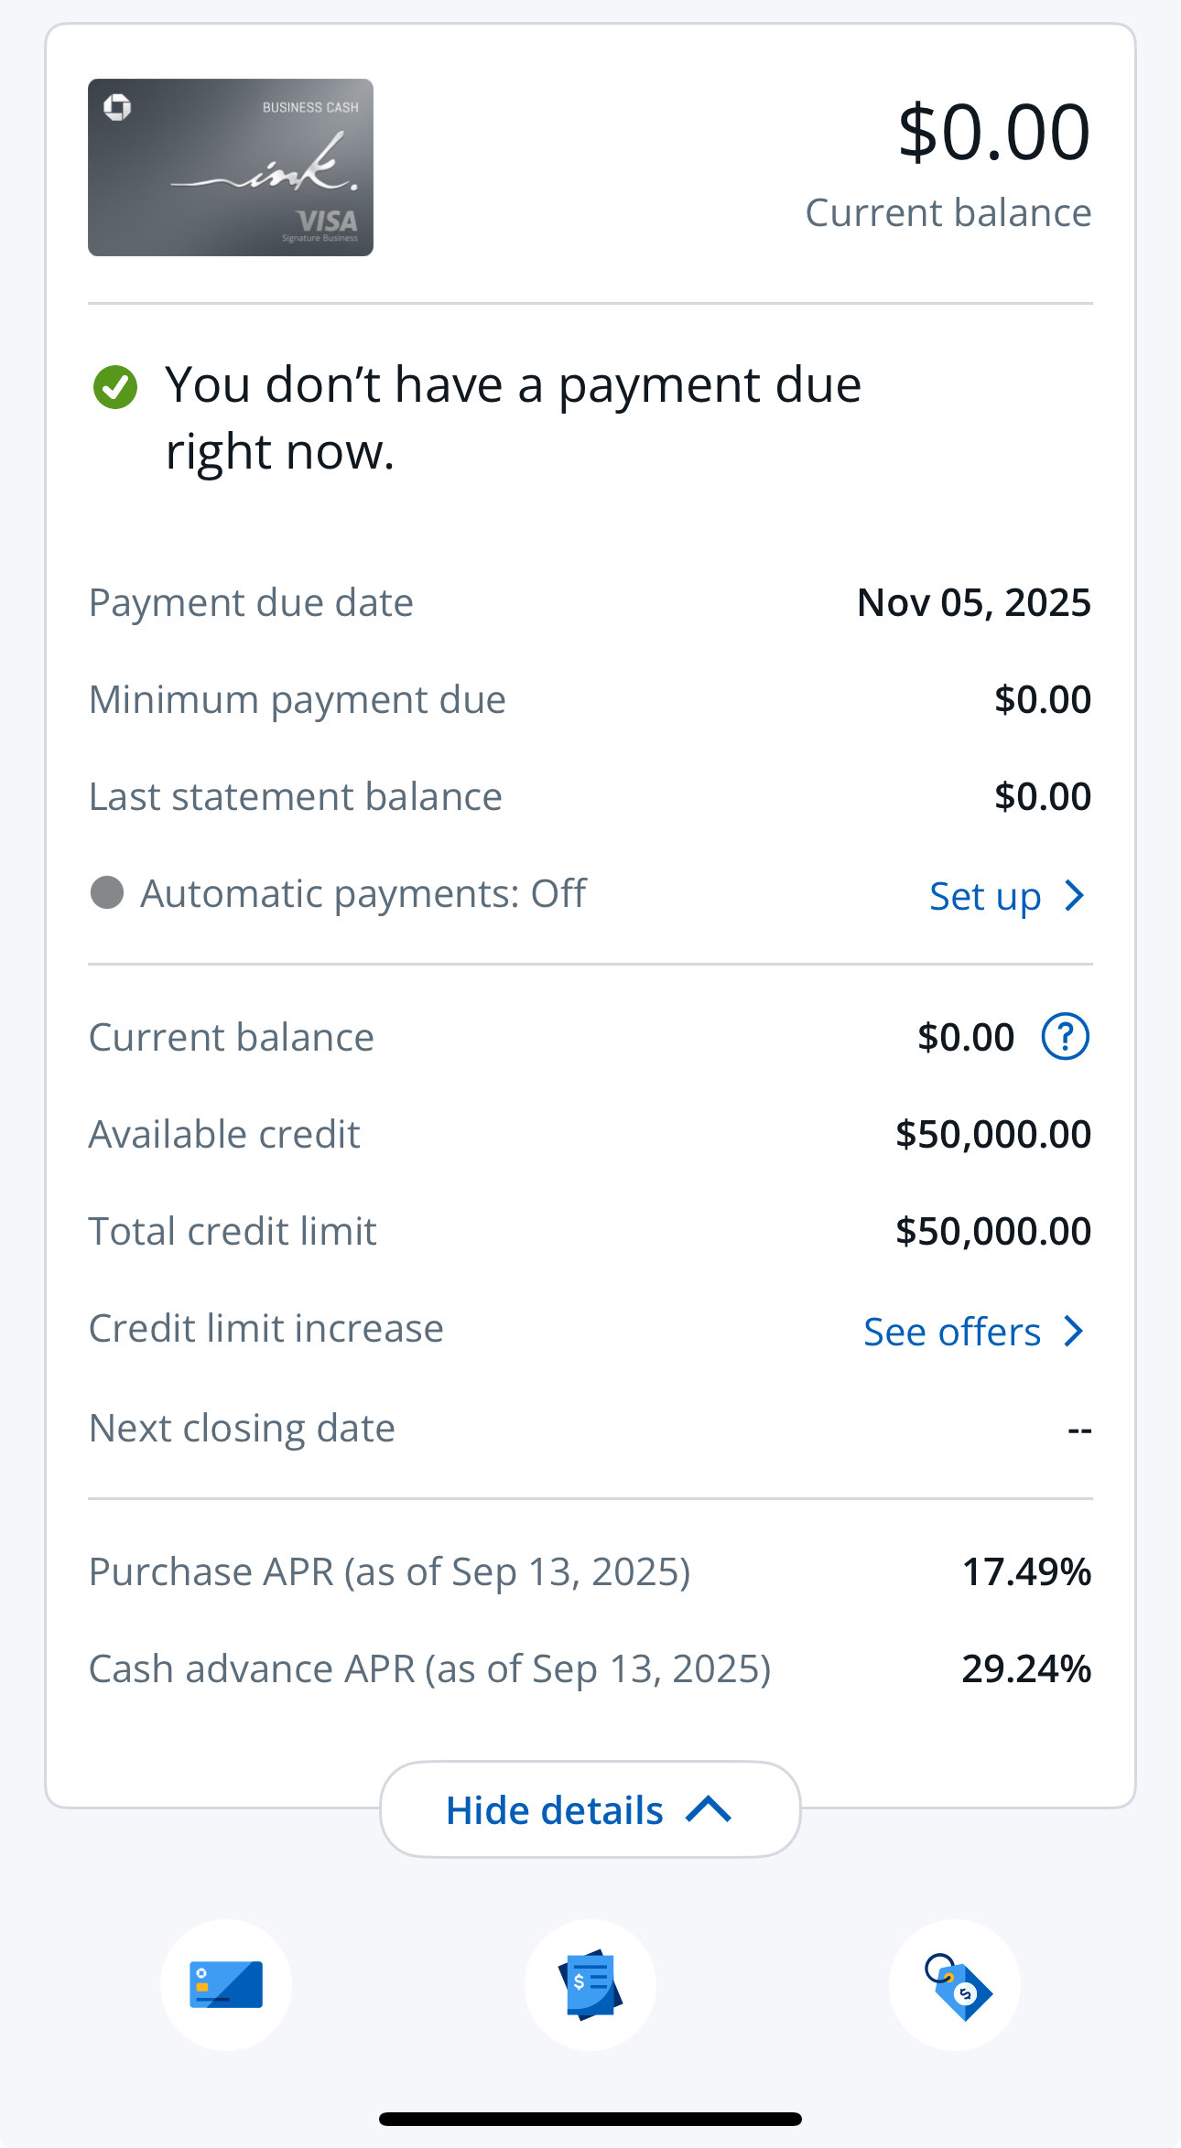
Task: Expand the See offers chevron
Action: click(x=1073, y=1331)
